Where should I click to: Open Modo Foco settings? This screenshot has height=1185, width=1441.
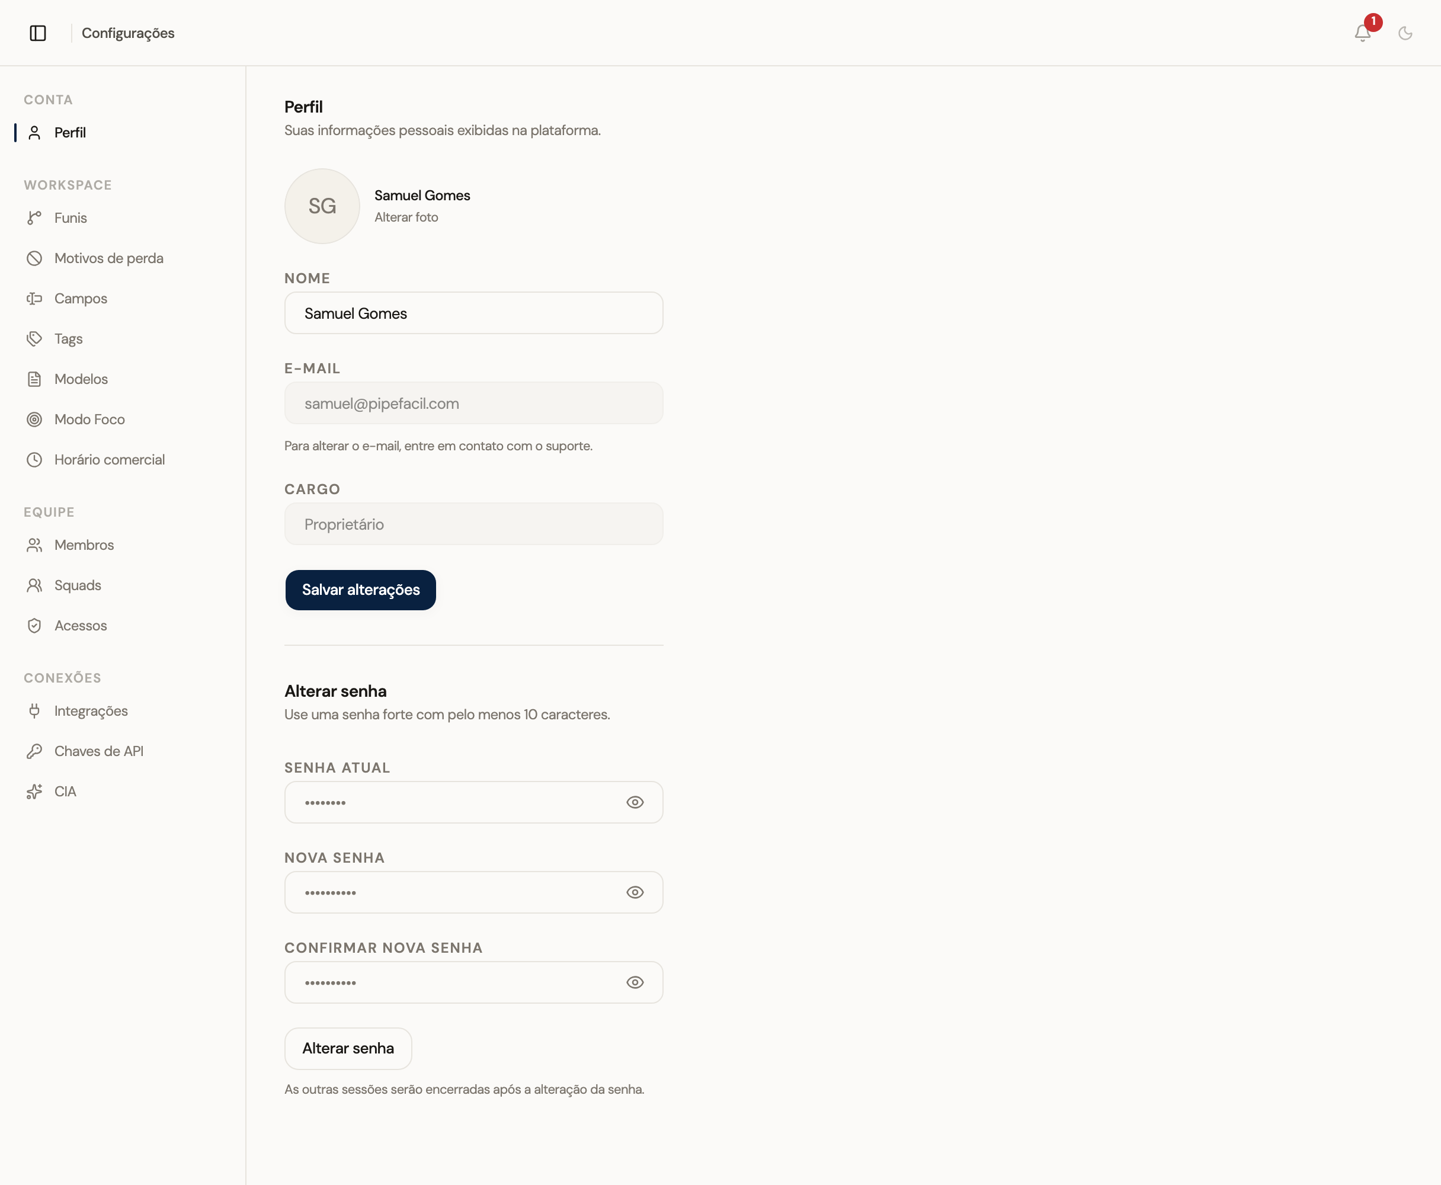89,419
